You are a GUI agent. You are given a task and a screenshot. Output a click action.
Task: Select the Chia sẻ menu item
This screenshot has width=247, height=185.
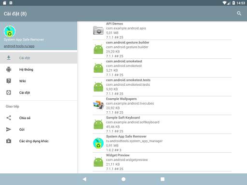[x=39, y=118]
